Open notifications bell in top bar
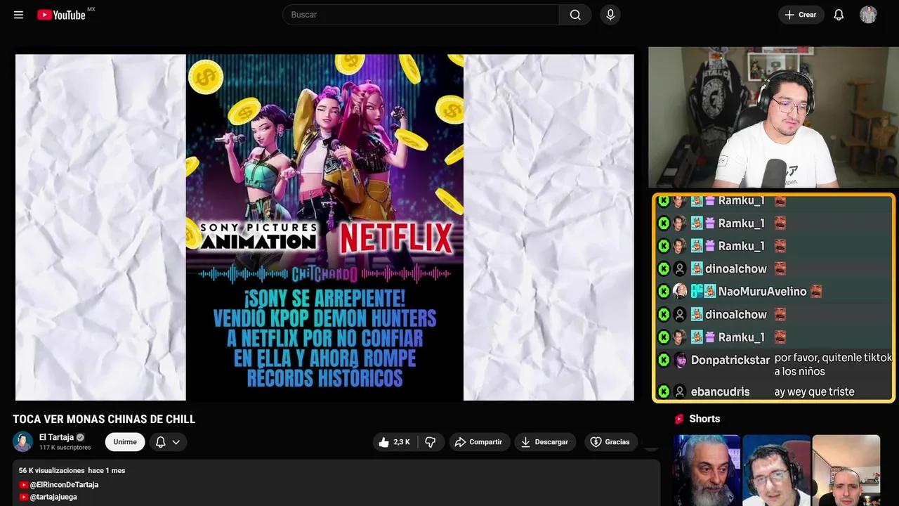899x506 pixels. 839,15
